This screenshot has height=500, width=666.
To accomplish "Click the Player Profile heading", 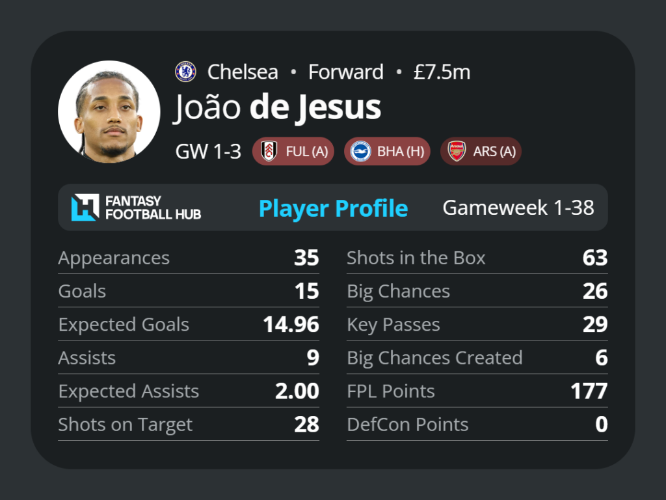I will click(x=334, y=208).
